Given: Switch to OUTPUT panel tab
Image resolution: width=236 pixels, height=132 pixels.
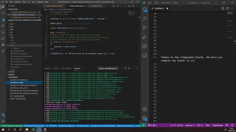Looking at the screenshot, I should click(56, 69).
